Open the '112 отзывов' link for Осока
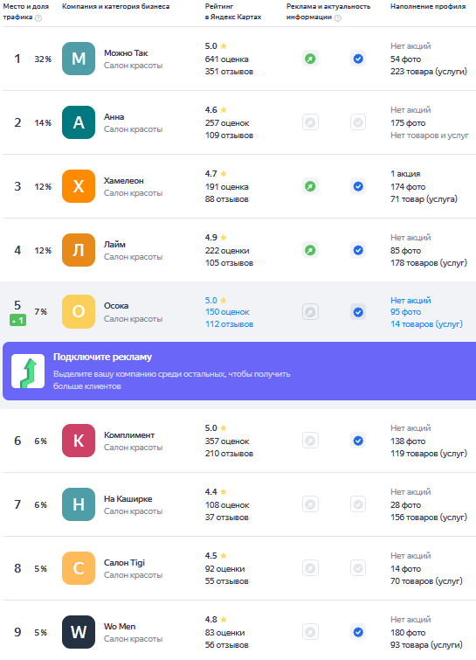 (229, 324)
